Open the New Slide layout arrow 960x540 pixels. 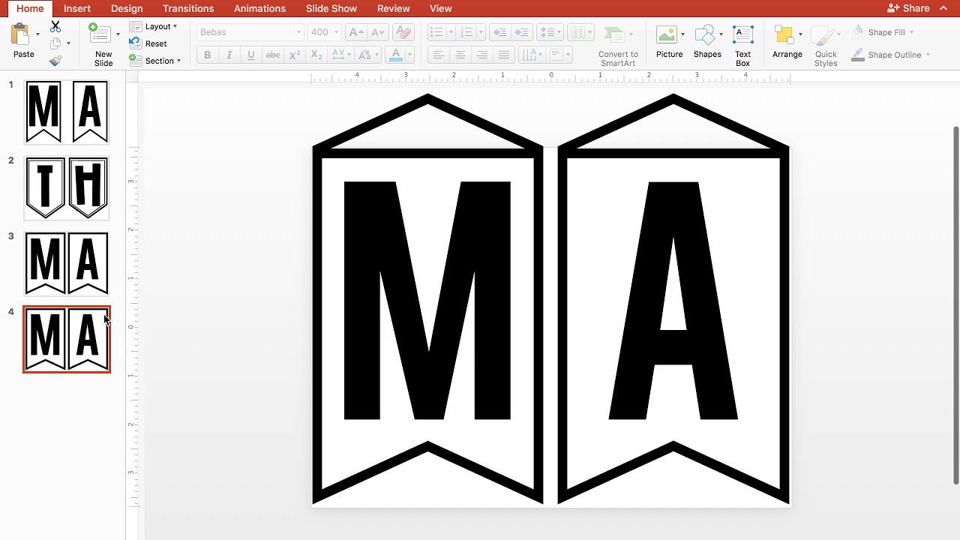118,34
